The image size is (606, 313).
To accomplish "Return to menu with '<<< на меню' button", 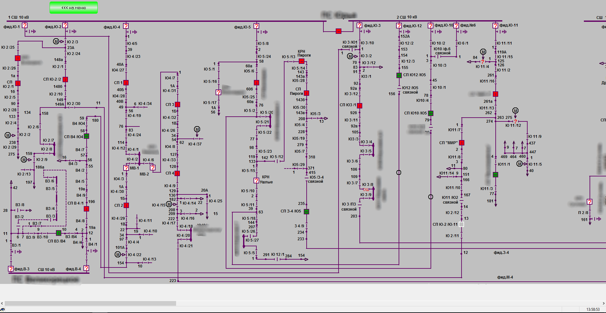I will [74, 8].
